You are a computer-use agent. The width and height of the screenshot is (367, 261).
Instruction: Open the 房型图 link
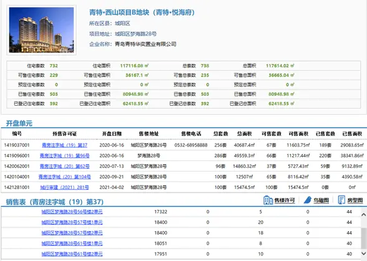pyautogui.click(x=355, y=200)
